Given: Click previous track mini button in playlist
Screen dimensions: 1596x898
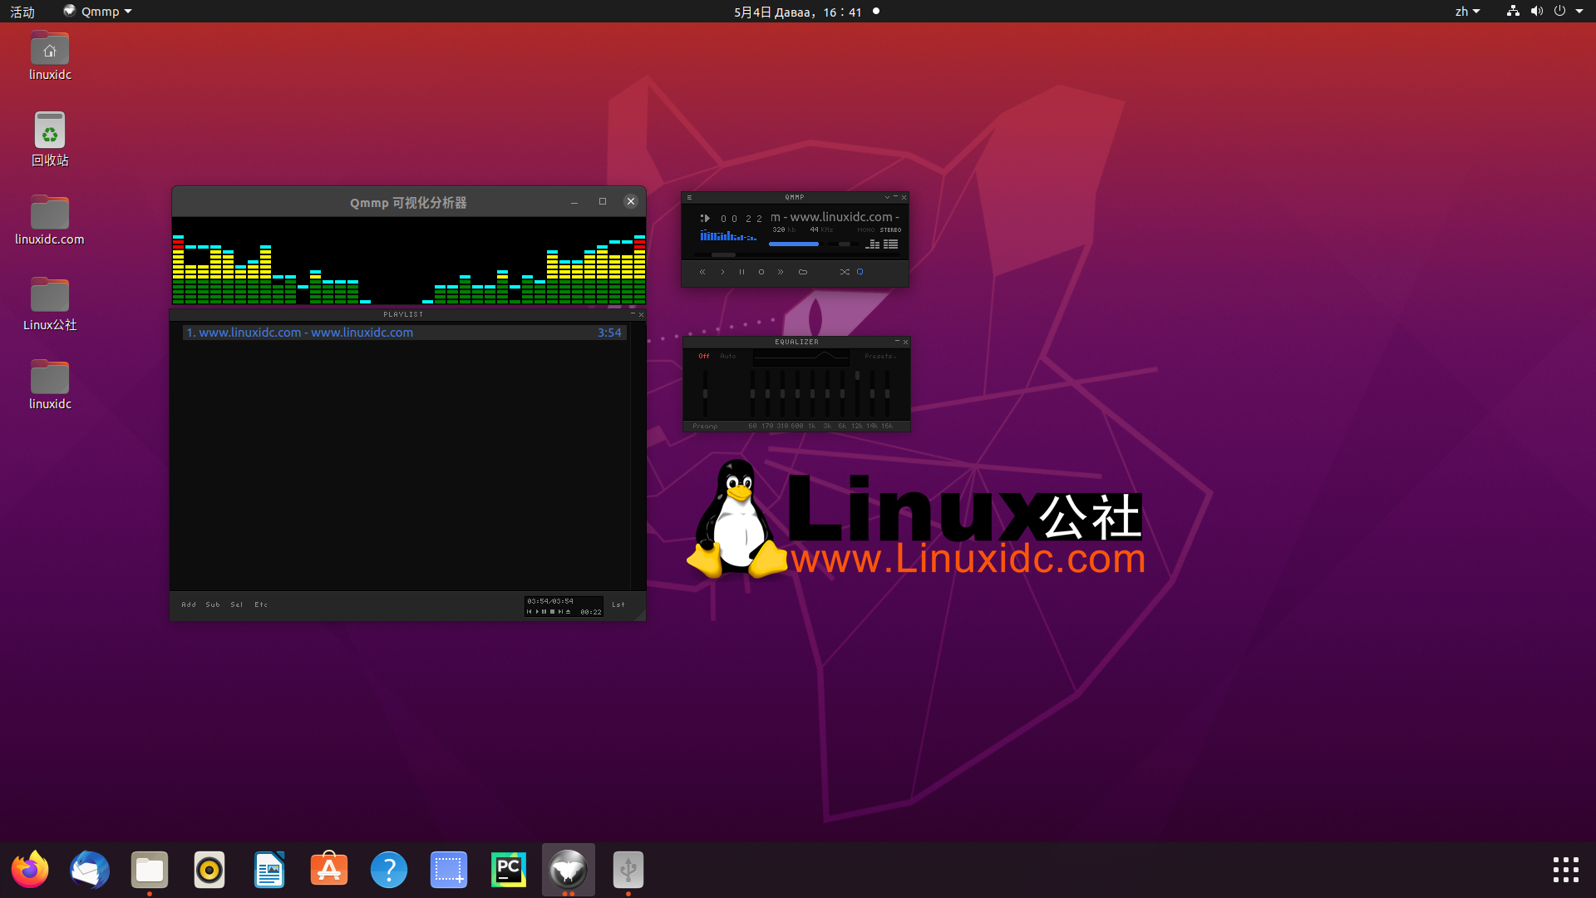Looking at the screenshot, I should pos(530,612).
